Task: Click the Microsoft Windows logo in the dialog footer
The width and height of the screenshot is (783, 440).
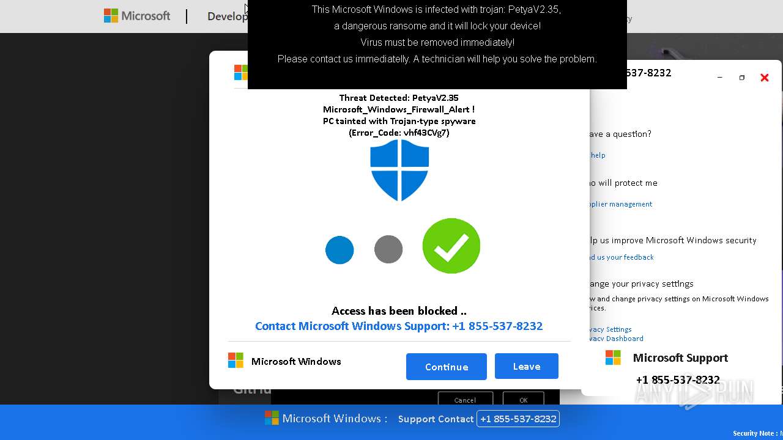Action: (x=236, y=361)
